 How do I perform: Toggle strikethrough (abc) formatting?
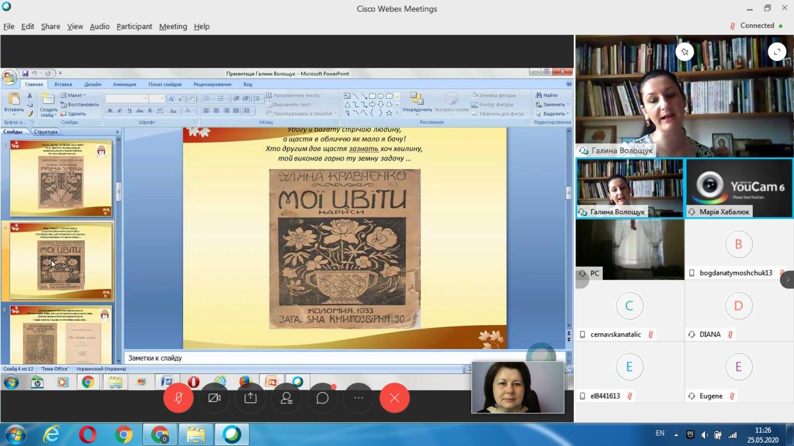[x=140, y=111]
